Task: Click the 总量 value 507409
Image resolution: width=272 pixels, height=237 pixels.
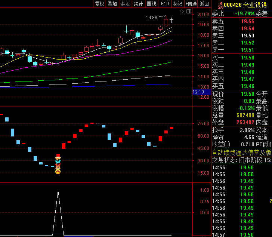Action: (x=245, y=116)
